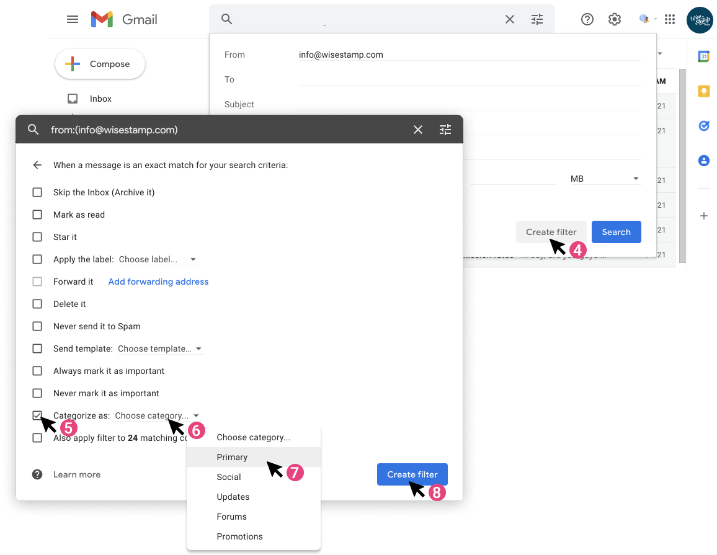This screenshot has width=717, height=555.
Task: Open the search options filter icon
Action: (x=537, y=19)
